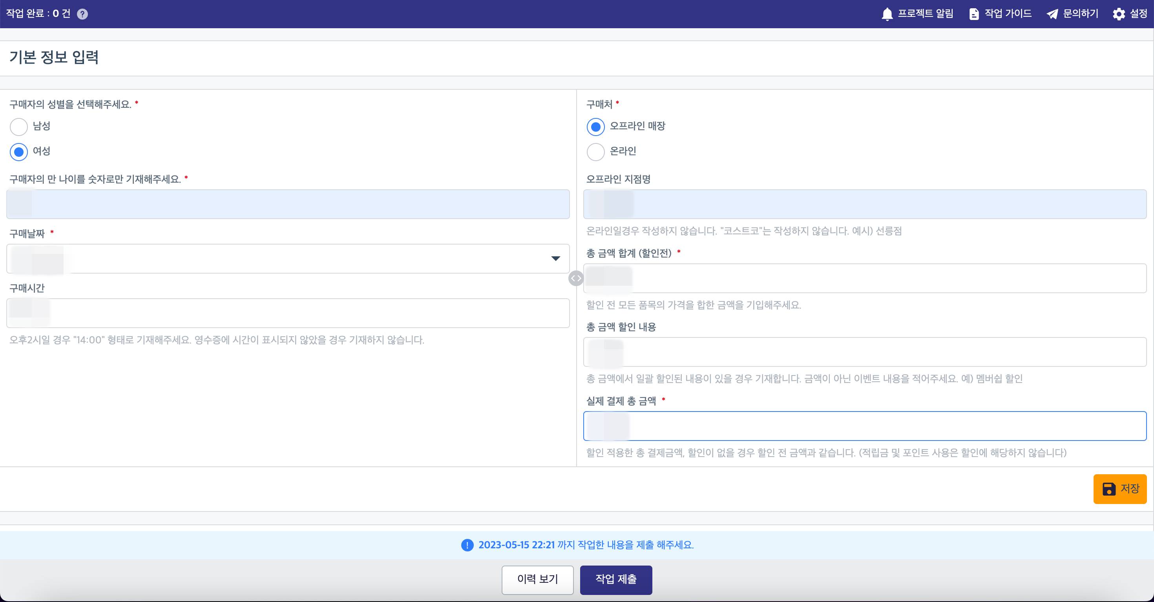Screen dimensions: 1154x602
Task: Submit work with 작업 제출 button
Action: coord(615,580)
